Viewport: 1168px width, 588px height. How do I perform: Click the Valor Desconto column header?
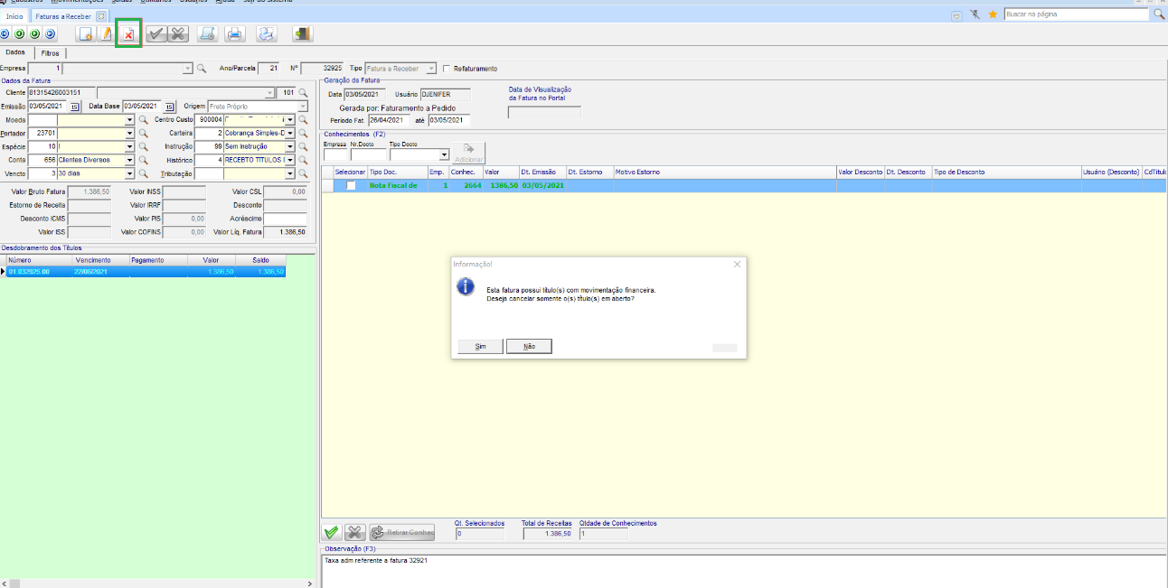click(860, 172)
